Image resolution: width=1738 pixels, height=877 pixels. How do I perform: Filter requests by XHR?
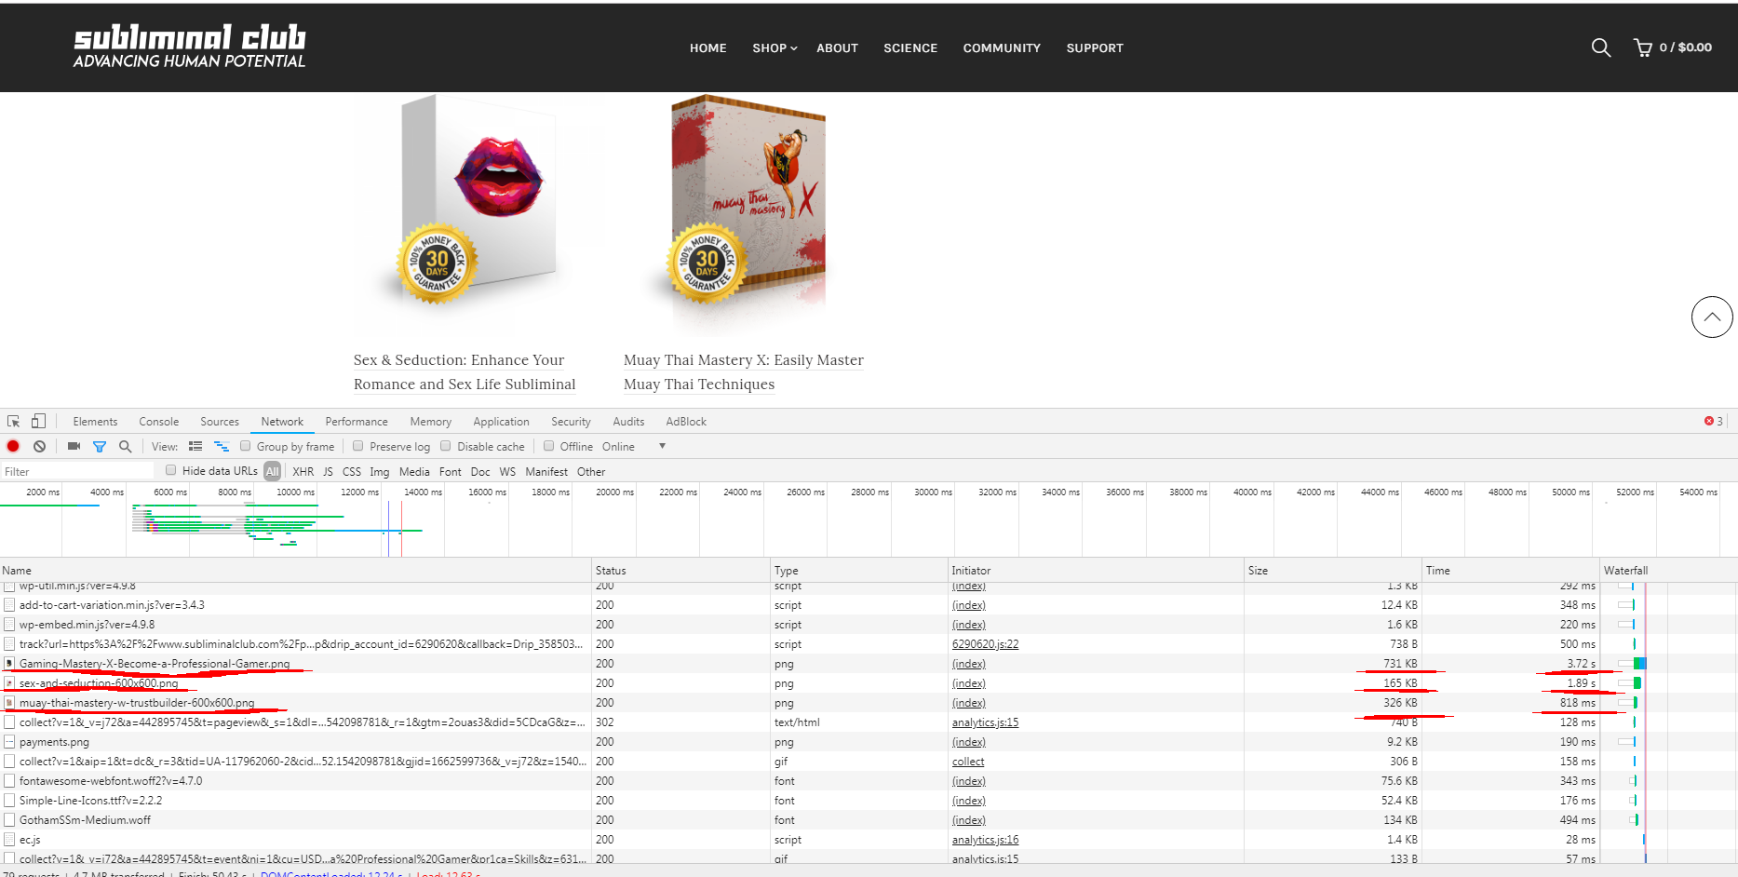tap(303, 472)
